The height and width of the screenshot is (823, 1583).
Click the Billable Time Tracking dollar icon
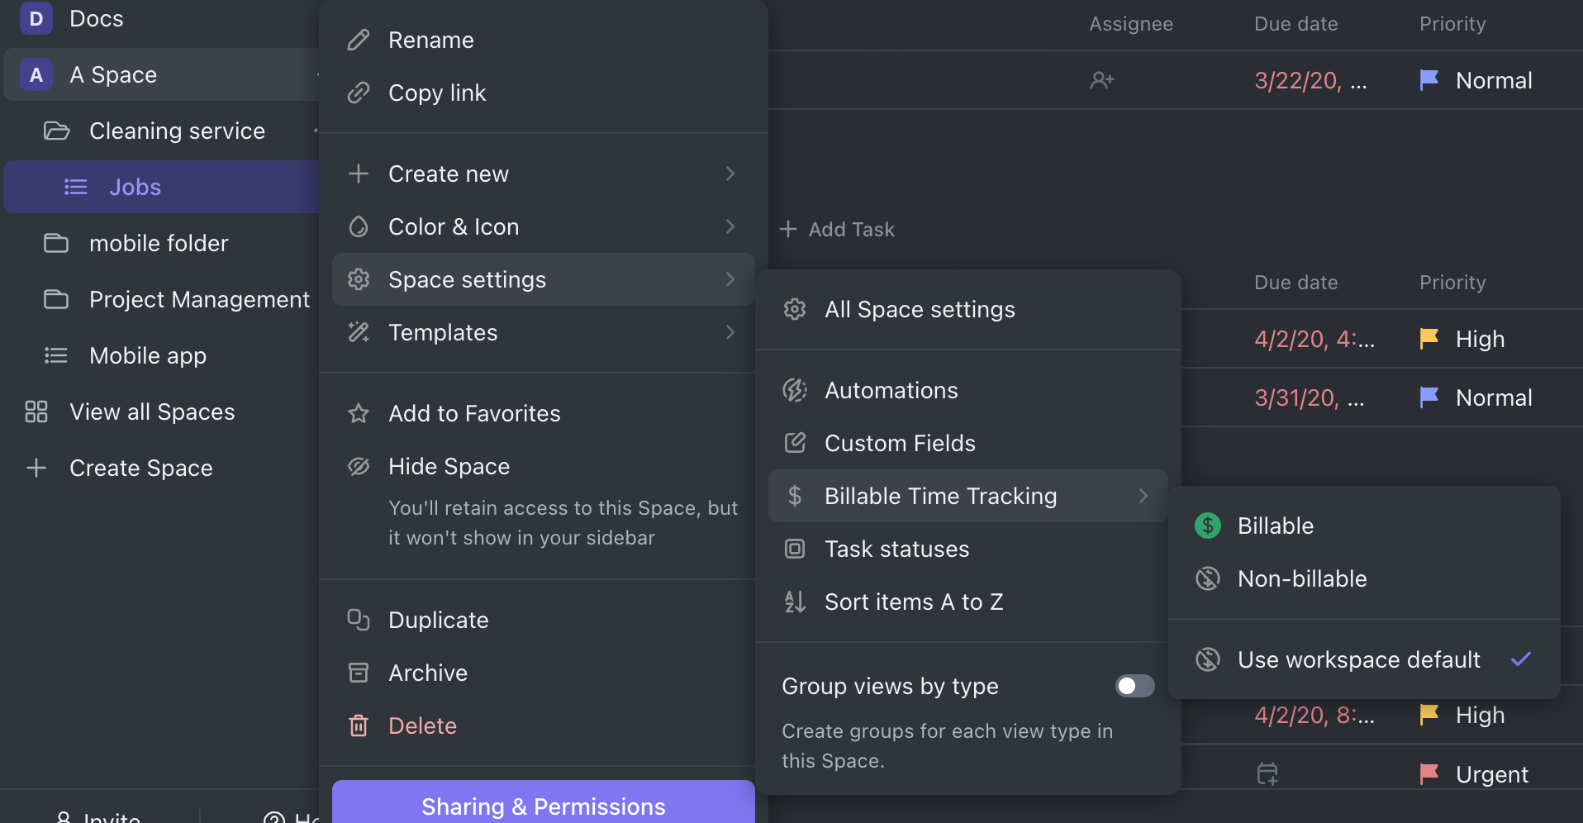(795, 496)
